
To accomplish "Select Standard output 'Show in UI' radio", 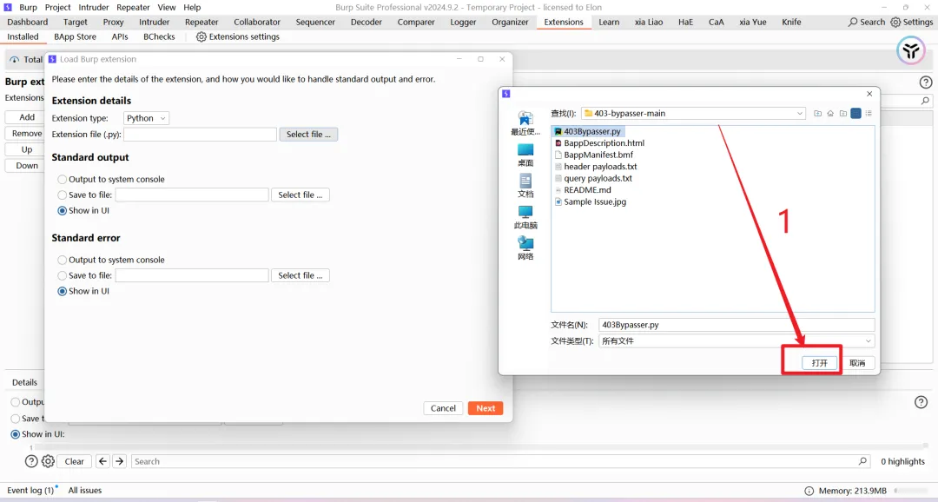I will click(x=63, y=210).
